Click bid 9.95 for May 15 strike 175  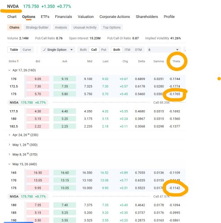tap(38, 188)
